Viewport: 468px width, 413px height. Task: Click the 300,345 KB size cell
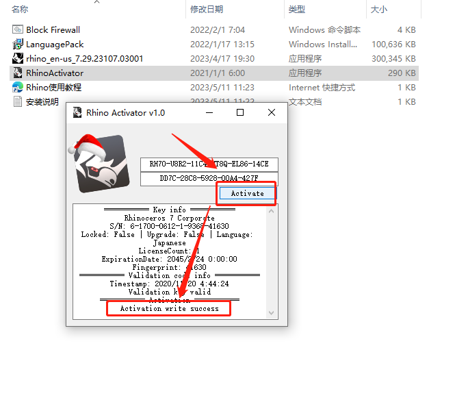tap(393, 59)
